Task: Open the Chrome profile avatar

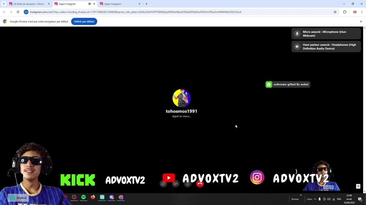Action: click(355, 12)
